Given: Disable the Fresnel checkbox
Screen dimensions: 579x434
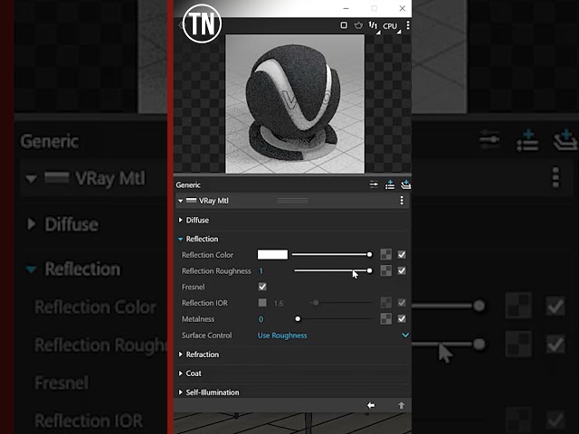Looking at the screenshot, I should pyautogui.click(x=262, y=287).
